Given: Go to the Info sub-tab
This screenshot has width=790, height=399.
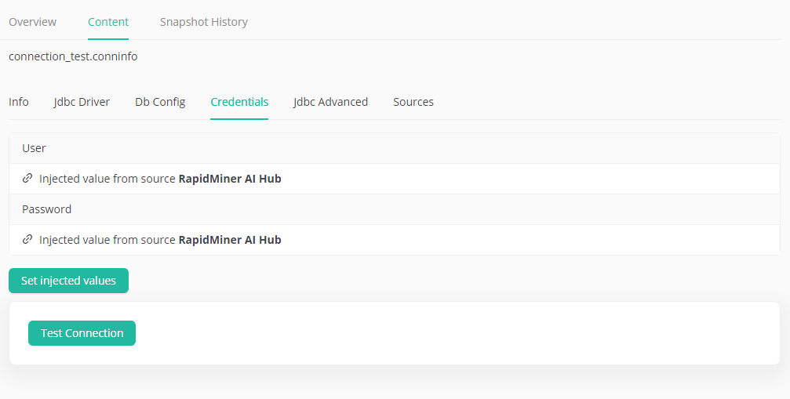Looking at the screenshot, I should (19, 102).
